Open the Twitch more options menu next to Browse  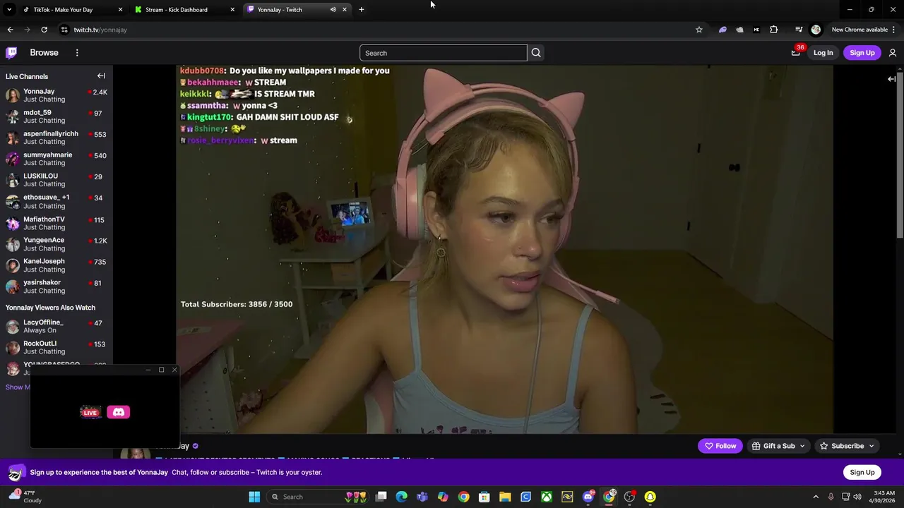[x=77, y=53]
